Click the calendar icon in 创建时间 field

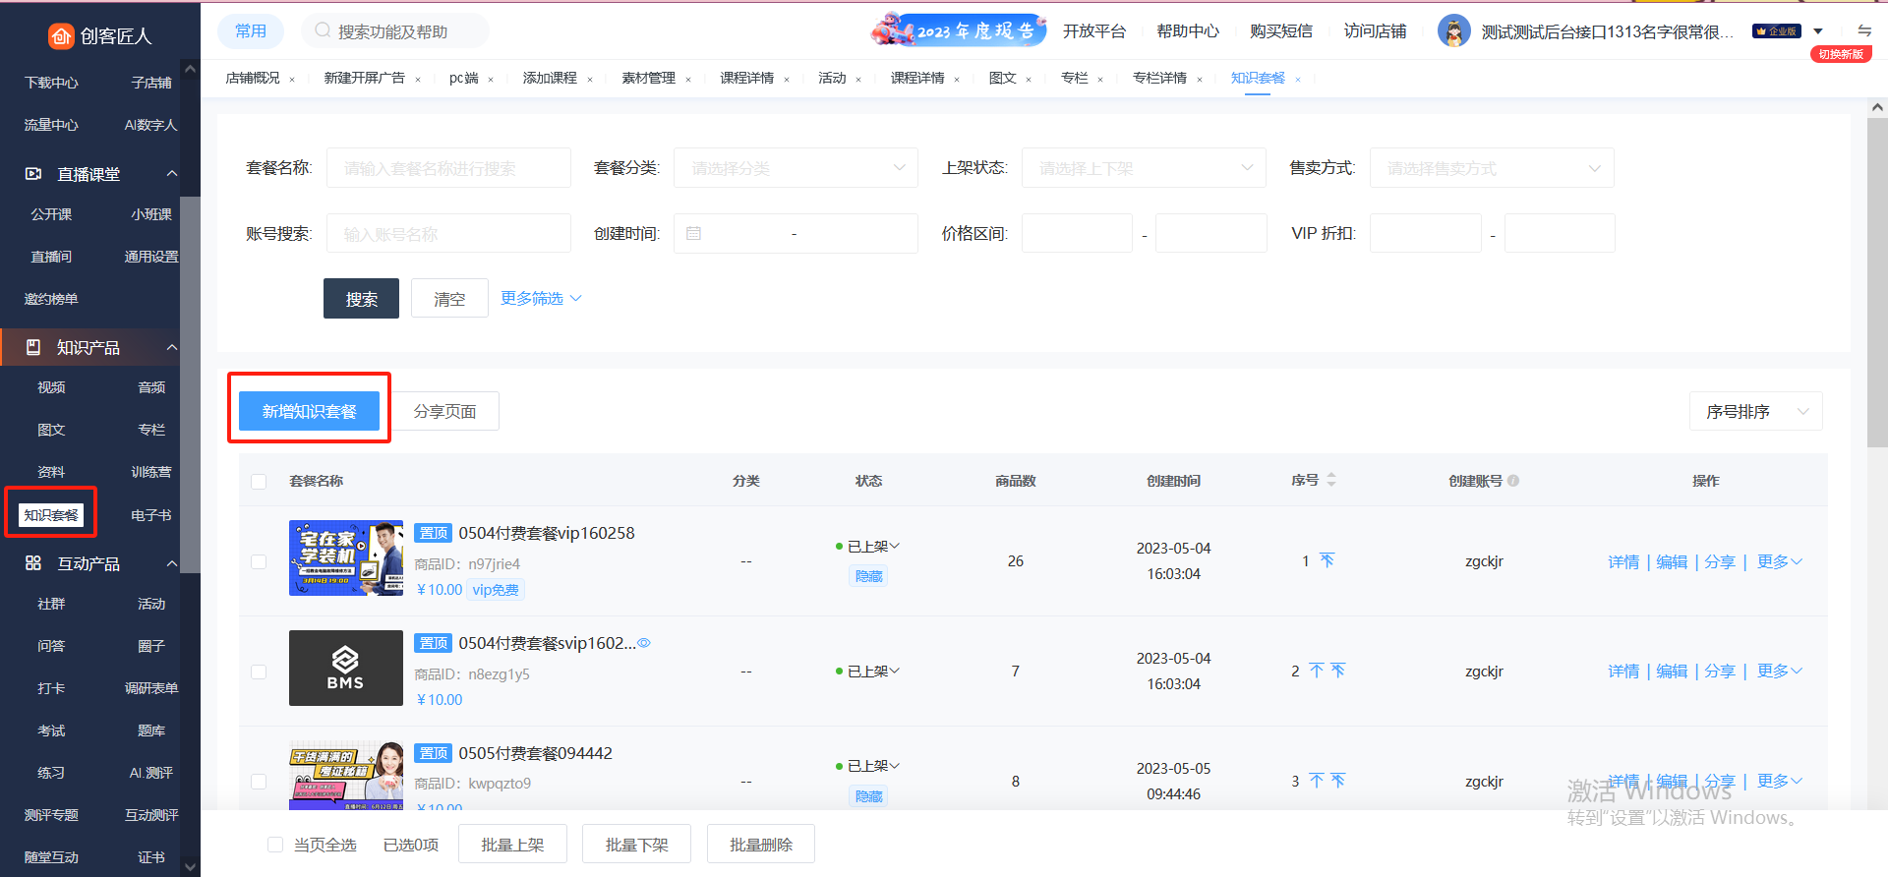coord(693,234)
